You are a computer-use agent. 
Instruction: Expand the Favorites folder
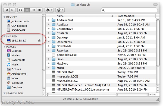(x=49, y=50)
